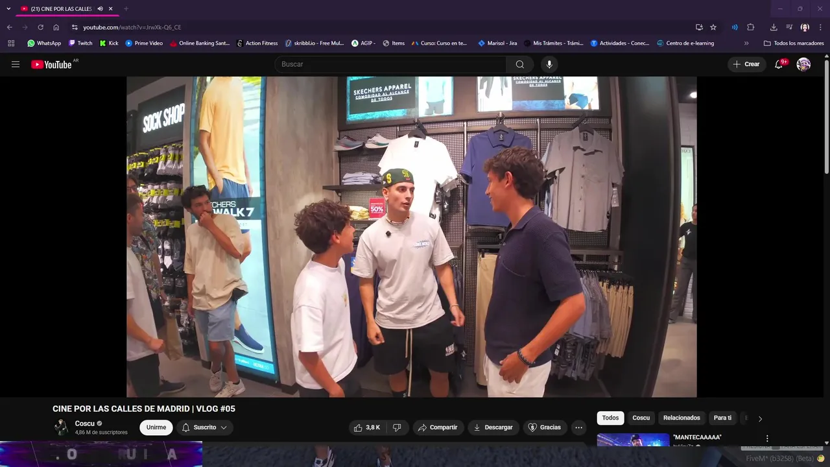Open the YouTube notifications bell
Screen dimensions: 830x467
point(779,64)
